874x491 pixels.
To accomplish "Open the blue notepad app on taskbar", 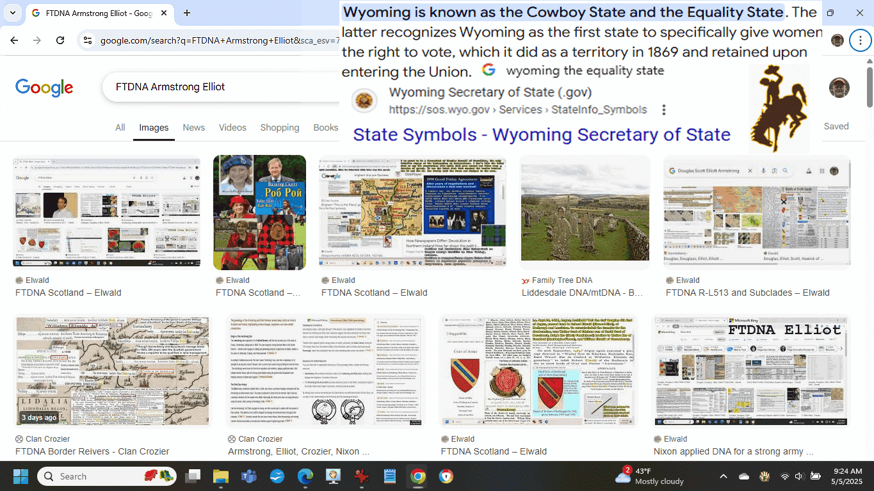I will [x=389, y=476].
